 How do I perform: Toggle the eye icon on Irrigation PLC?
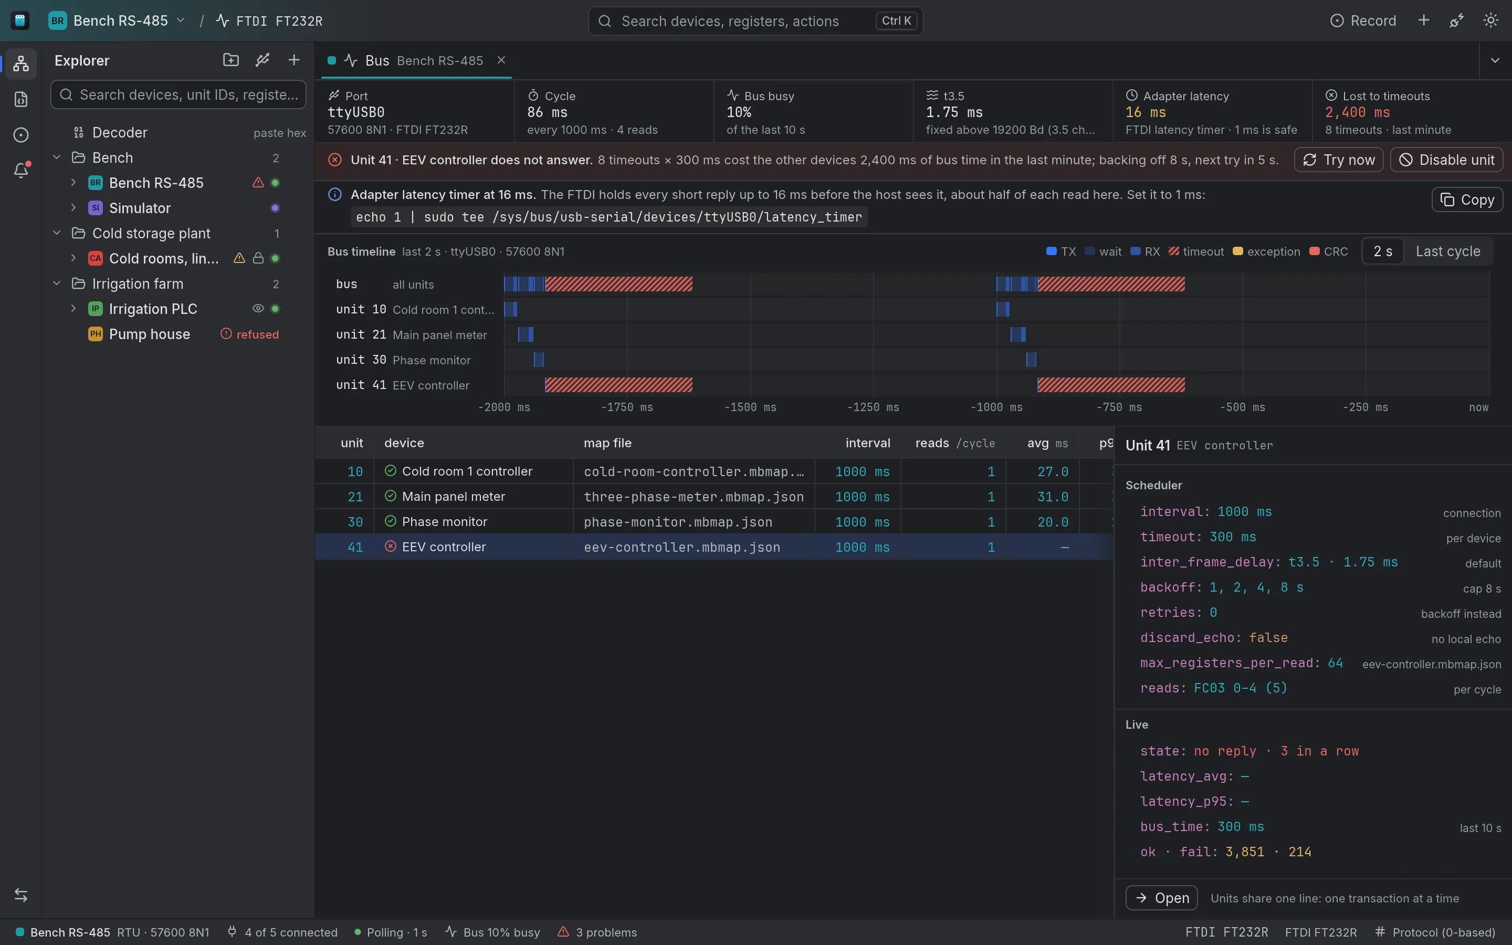pos(258,308)
